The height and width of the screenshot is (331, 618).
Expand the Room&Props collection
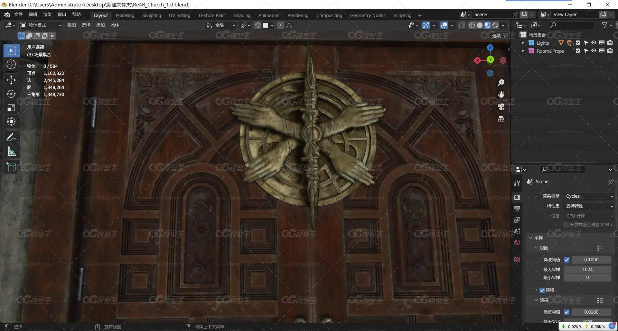(523, 51)
